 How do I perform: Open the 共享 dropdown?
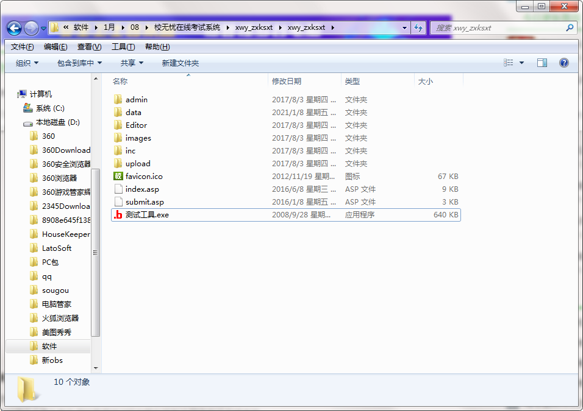pyautogui.click(x=132, y=63)
